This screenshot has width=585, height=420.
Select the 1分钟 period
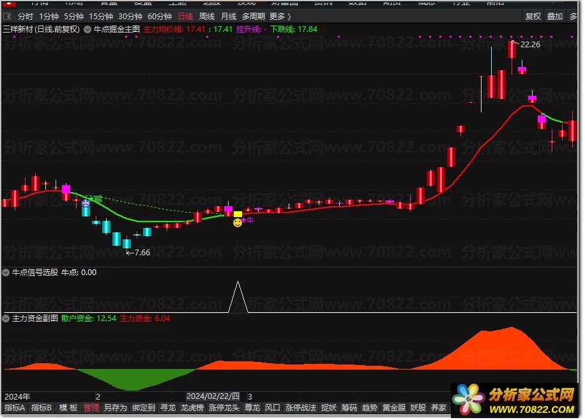tap(49, 17)
